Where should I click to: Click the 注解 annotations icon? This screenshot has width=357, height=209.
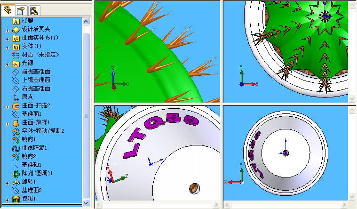point(16,22)
